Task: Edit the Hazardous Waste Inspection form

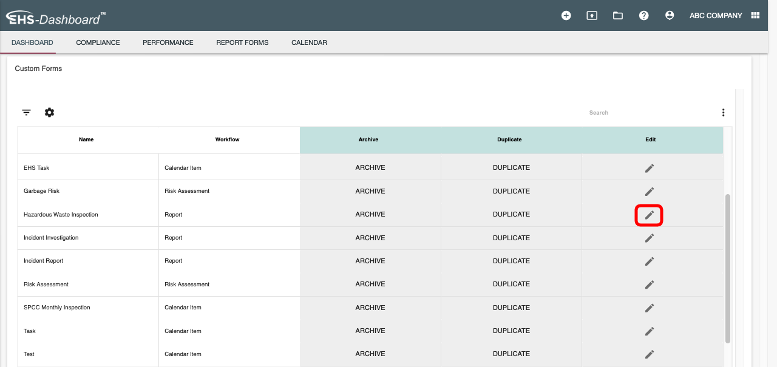Action: coord(649,215)
